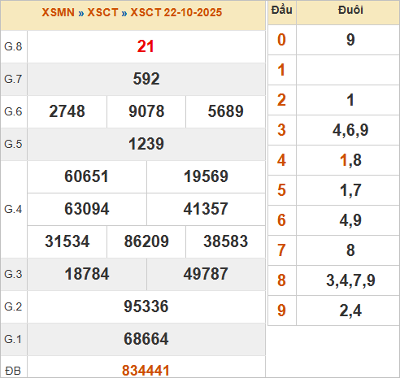Screen dimensions: 400x378
Task: Click head digit 6 in Đầu column
Action: tap(281, 220)
